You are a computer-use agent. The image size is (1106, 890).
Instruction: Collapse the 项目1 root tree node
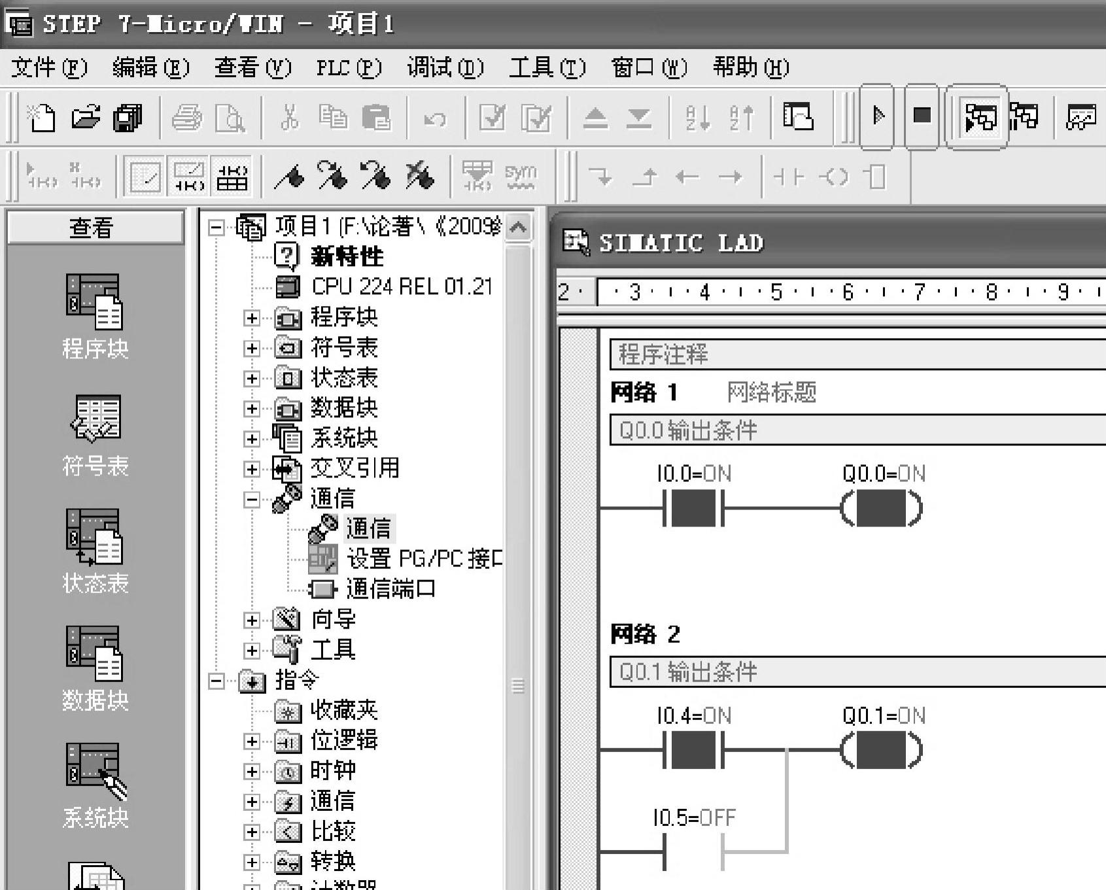(x=216, y=227)
